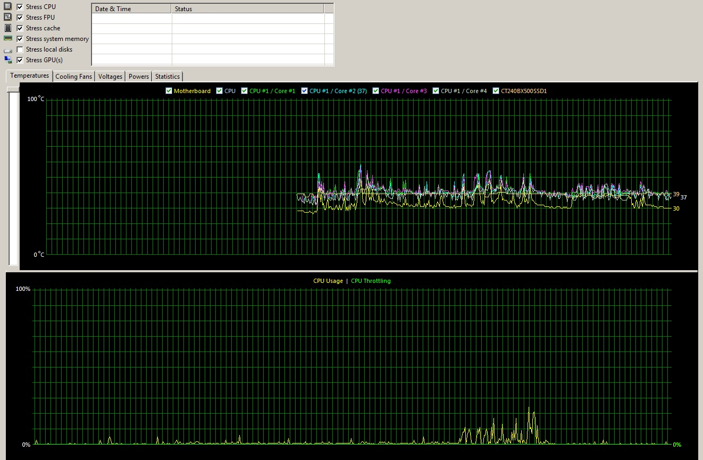Click the drive icon beside Stress local disks

pyautogui.click(x=8, y=50)
